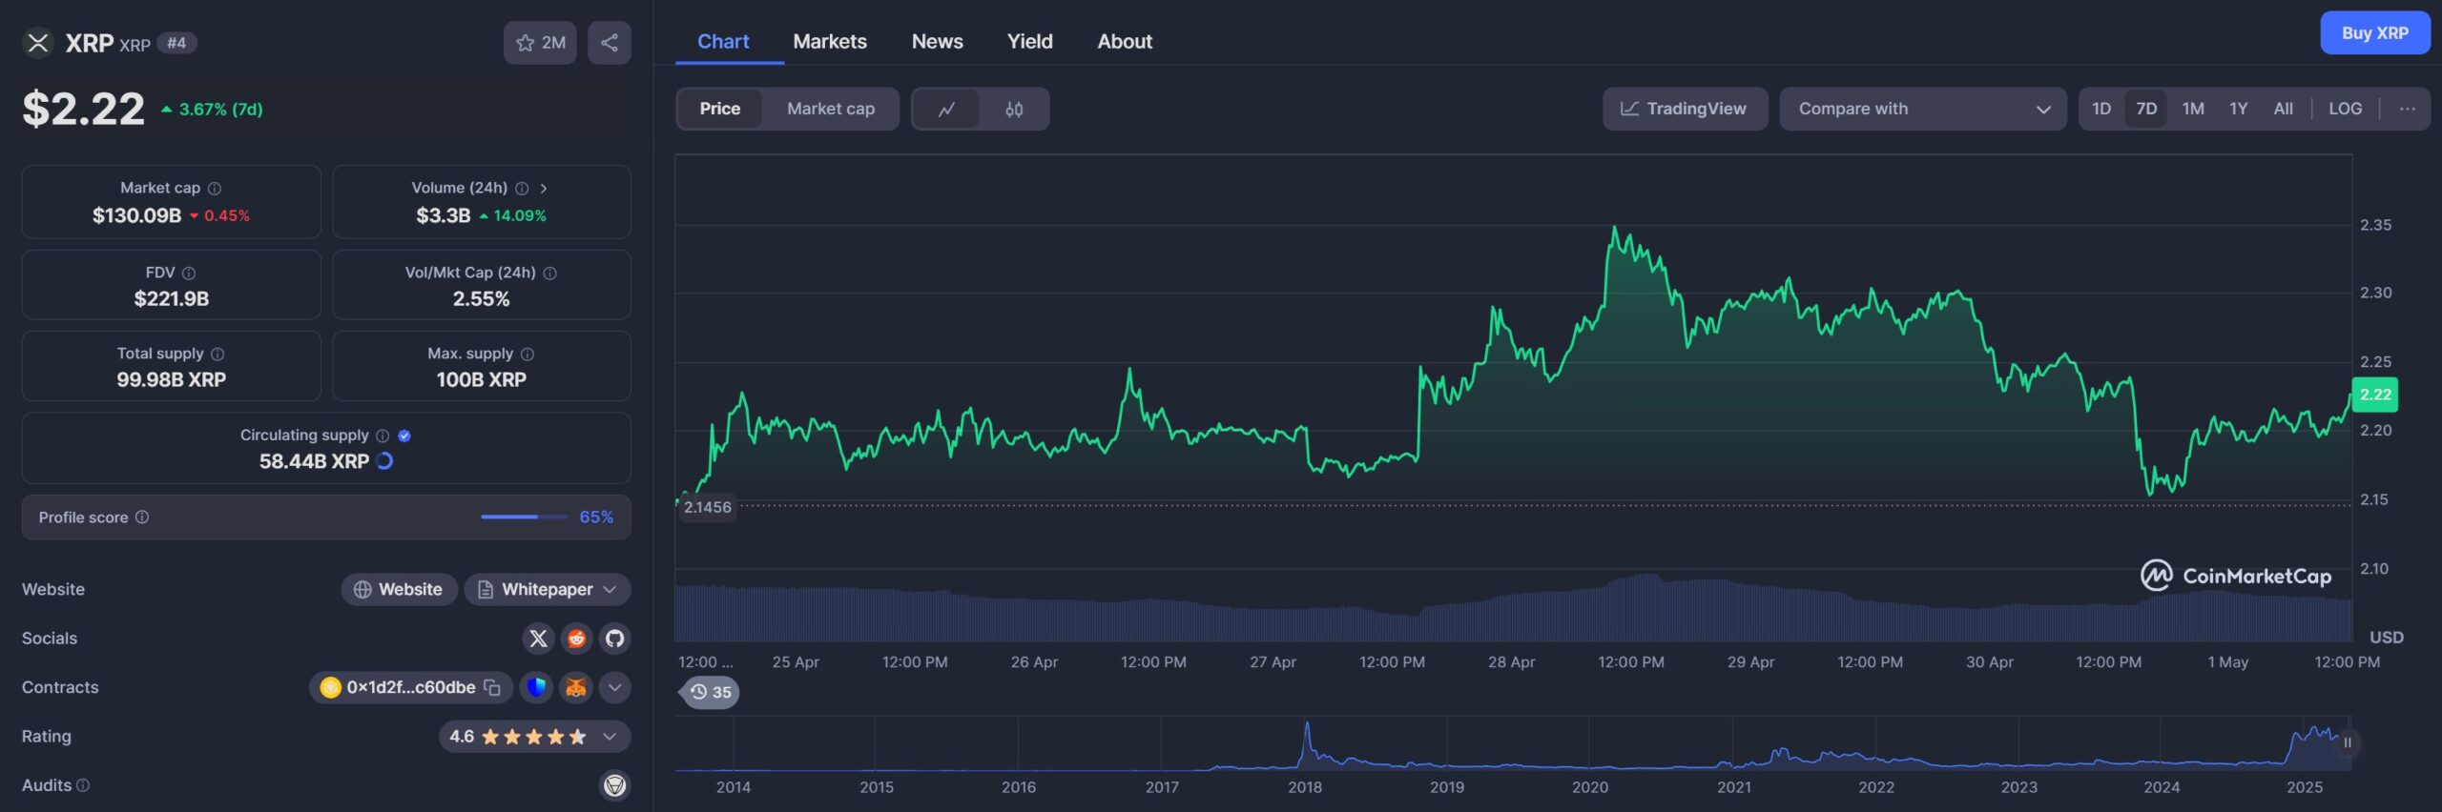
Task: Open chart more options ellipsis
Action: pyautogui.click(x=2408, y=109)
